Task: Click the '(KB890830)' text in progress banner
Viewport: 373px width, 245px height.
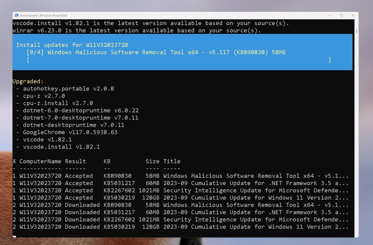Action: [x=251, y=52]
